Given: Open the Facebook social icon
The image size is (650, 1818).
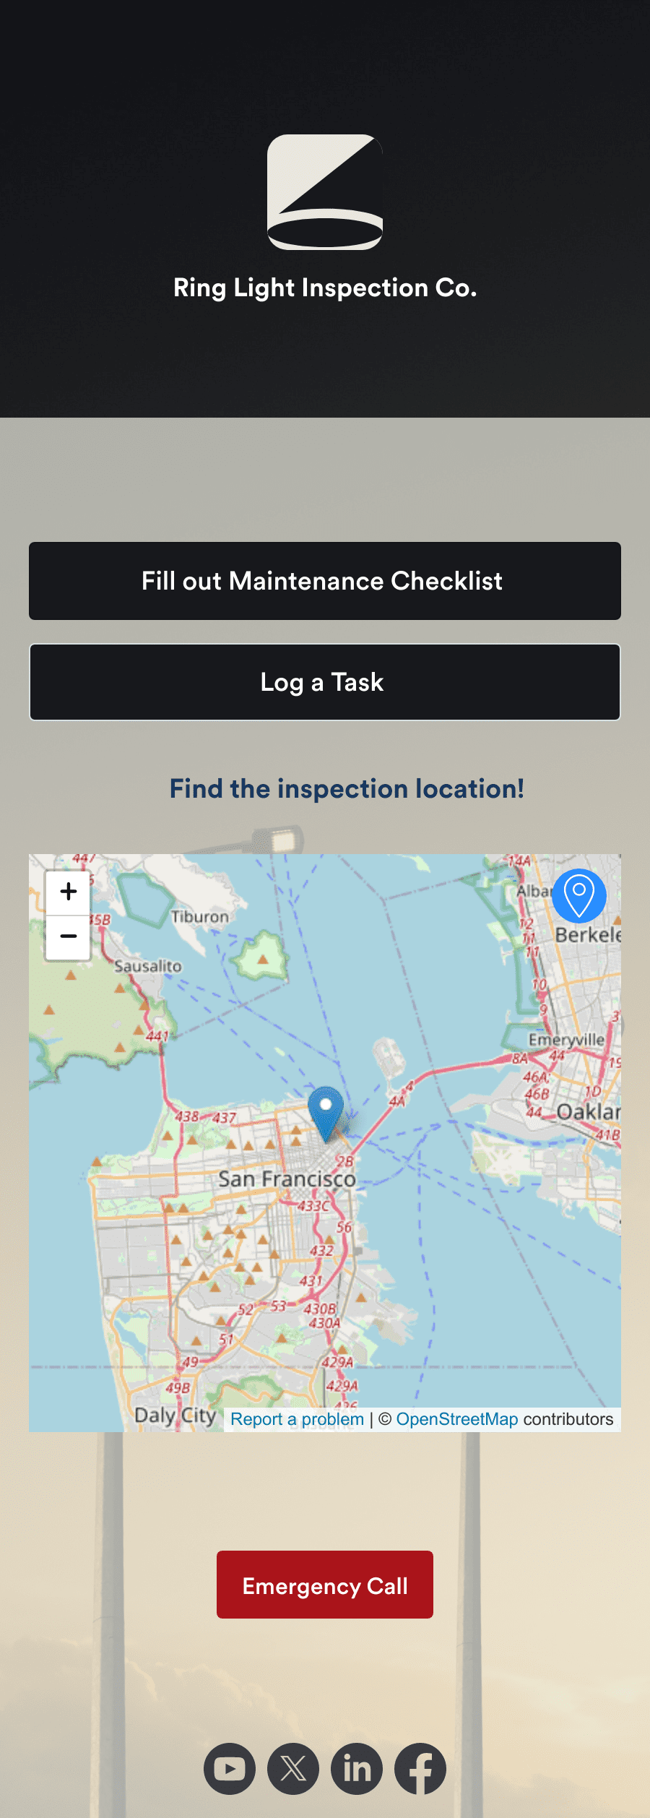Looking at the screenshot, I should [420, 1769].
